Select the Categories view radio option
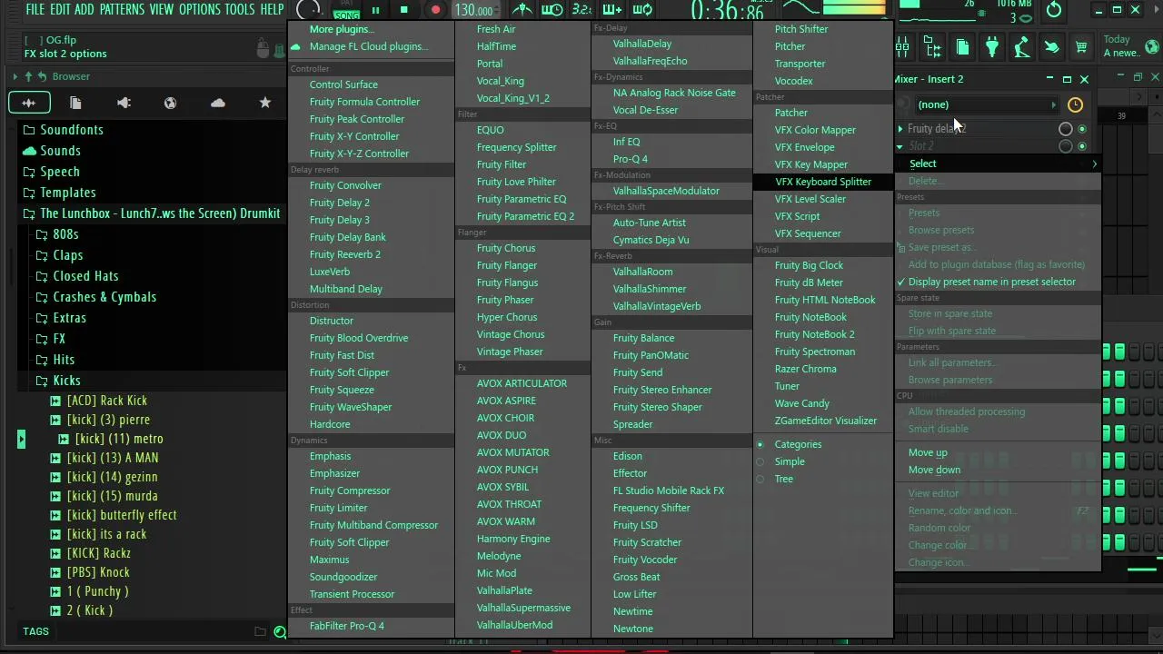1163x654 pixels. coord(760,444)
